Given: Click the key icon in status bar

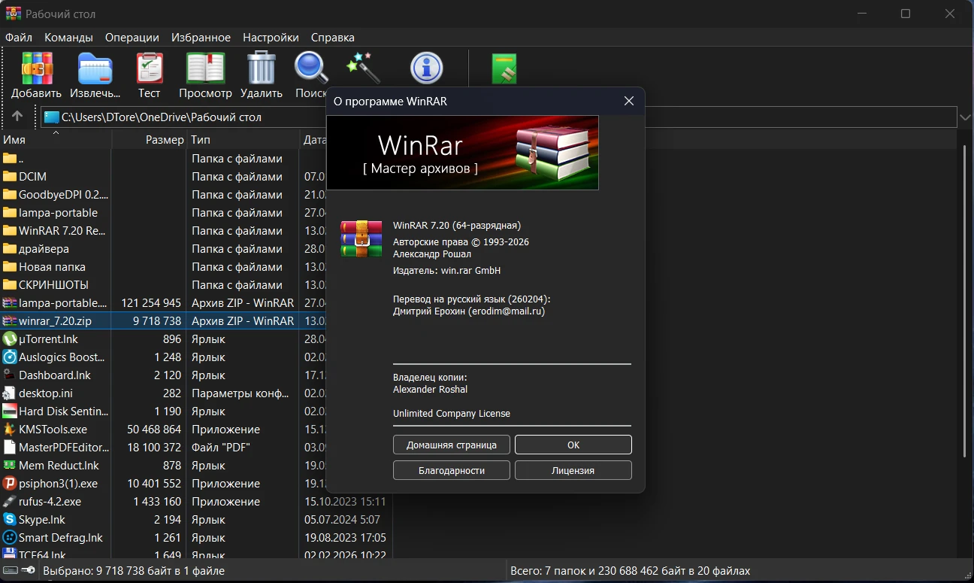Looking at the screenshot, I should point(29,571).
